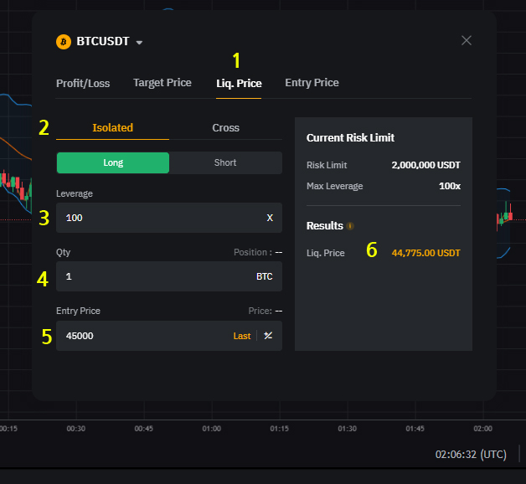The image size is (526, 484).
Task: Click the UTC clock in chart footer
Action: click(x=471, y=454)
